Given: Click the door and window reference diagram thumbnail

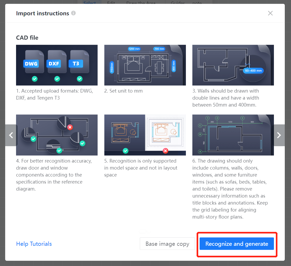Looking at the screenshot, I should click(x=57, y=135).
